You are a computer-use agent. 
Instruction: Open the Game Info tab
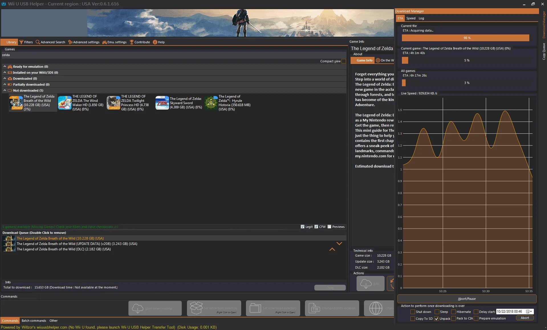[x=363, y=60]
